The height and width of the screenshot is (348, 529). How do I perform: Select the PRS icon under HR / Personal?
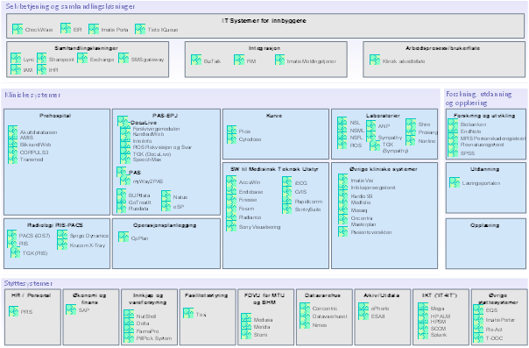[x=14, y=311]
